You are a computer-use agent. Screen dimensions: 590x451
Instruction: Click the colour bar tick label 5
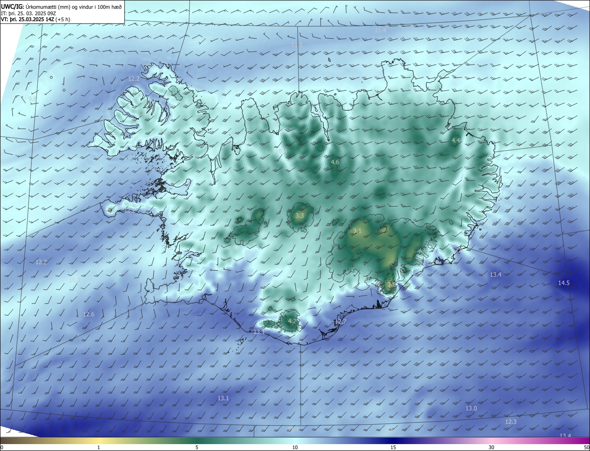coord(197,447)
